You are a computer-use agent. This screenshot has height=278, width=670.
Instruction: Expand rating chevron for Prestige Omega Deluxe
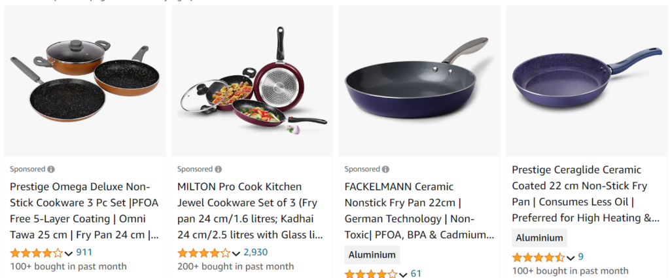69,253
